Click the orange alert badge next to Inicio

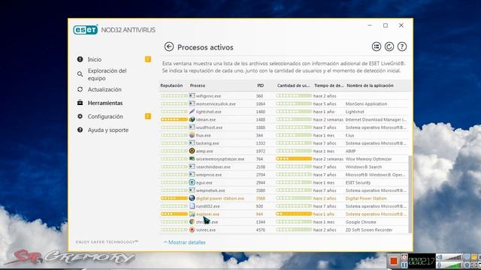pyautogui.click(x=148, y=59)
